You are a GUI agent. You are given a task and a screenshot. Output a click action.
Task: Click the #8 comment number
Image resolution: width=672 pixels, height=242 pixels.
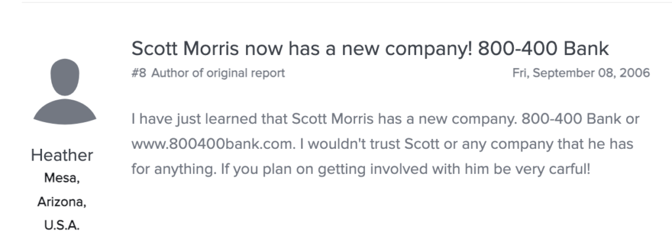[138, 73]
